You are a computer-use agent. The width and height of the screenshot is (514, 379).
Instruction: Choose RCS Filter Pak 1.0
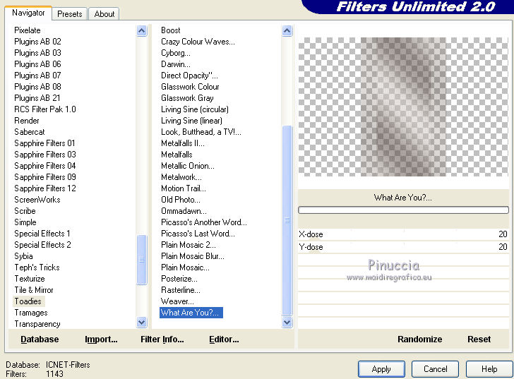[x=45, y=109]
